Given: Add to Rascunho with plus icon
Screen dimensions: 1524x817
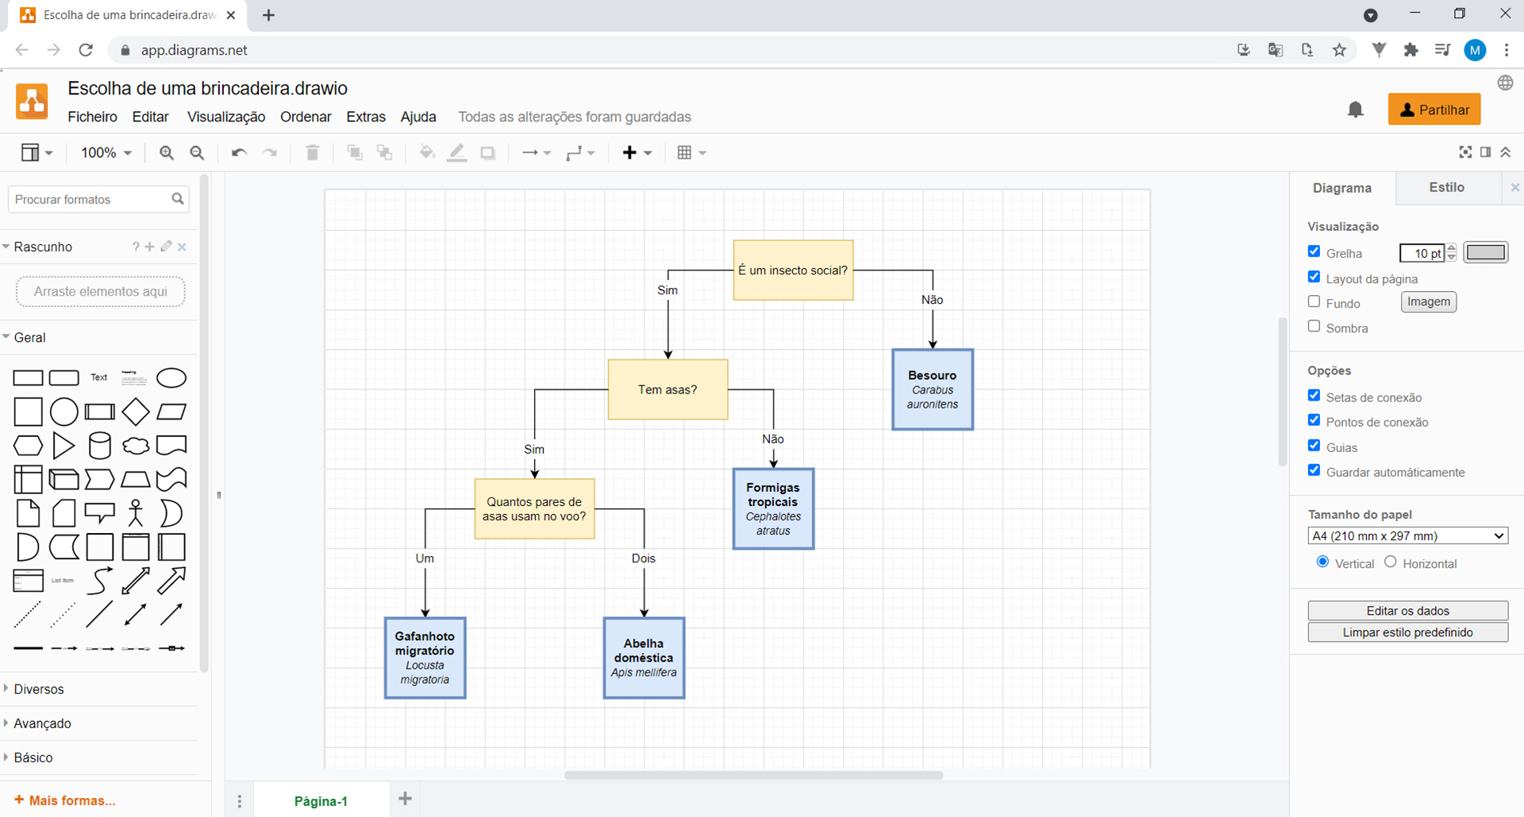Looking at the screenshot, I should 149,247.
